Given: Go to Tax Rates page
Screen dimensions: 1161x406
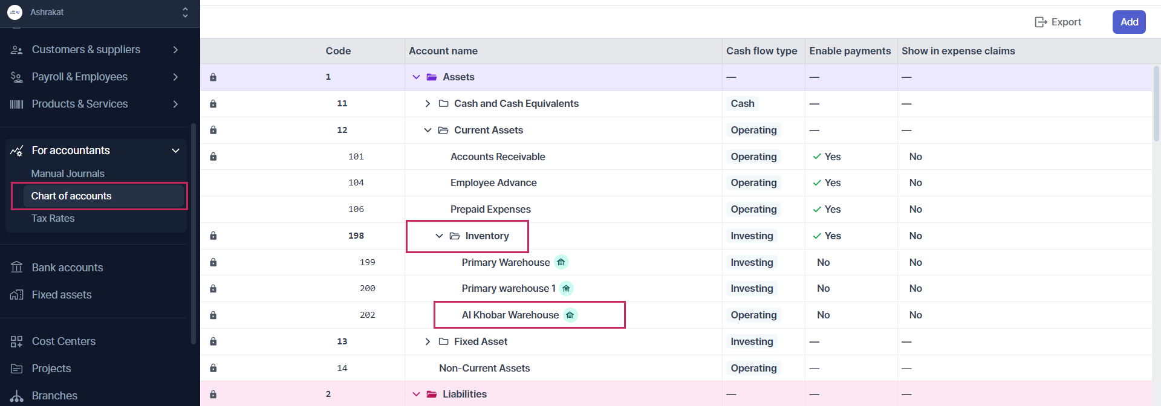Looking at the screenshot, I should click(53, 218).
